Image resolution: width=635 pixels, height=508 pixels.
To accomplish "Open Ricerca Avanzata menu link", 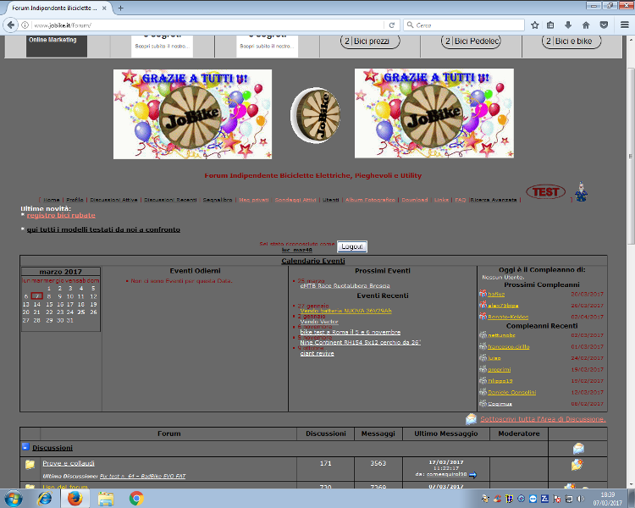I will pyautogui.click(x=494, y=200).
